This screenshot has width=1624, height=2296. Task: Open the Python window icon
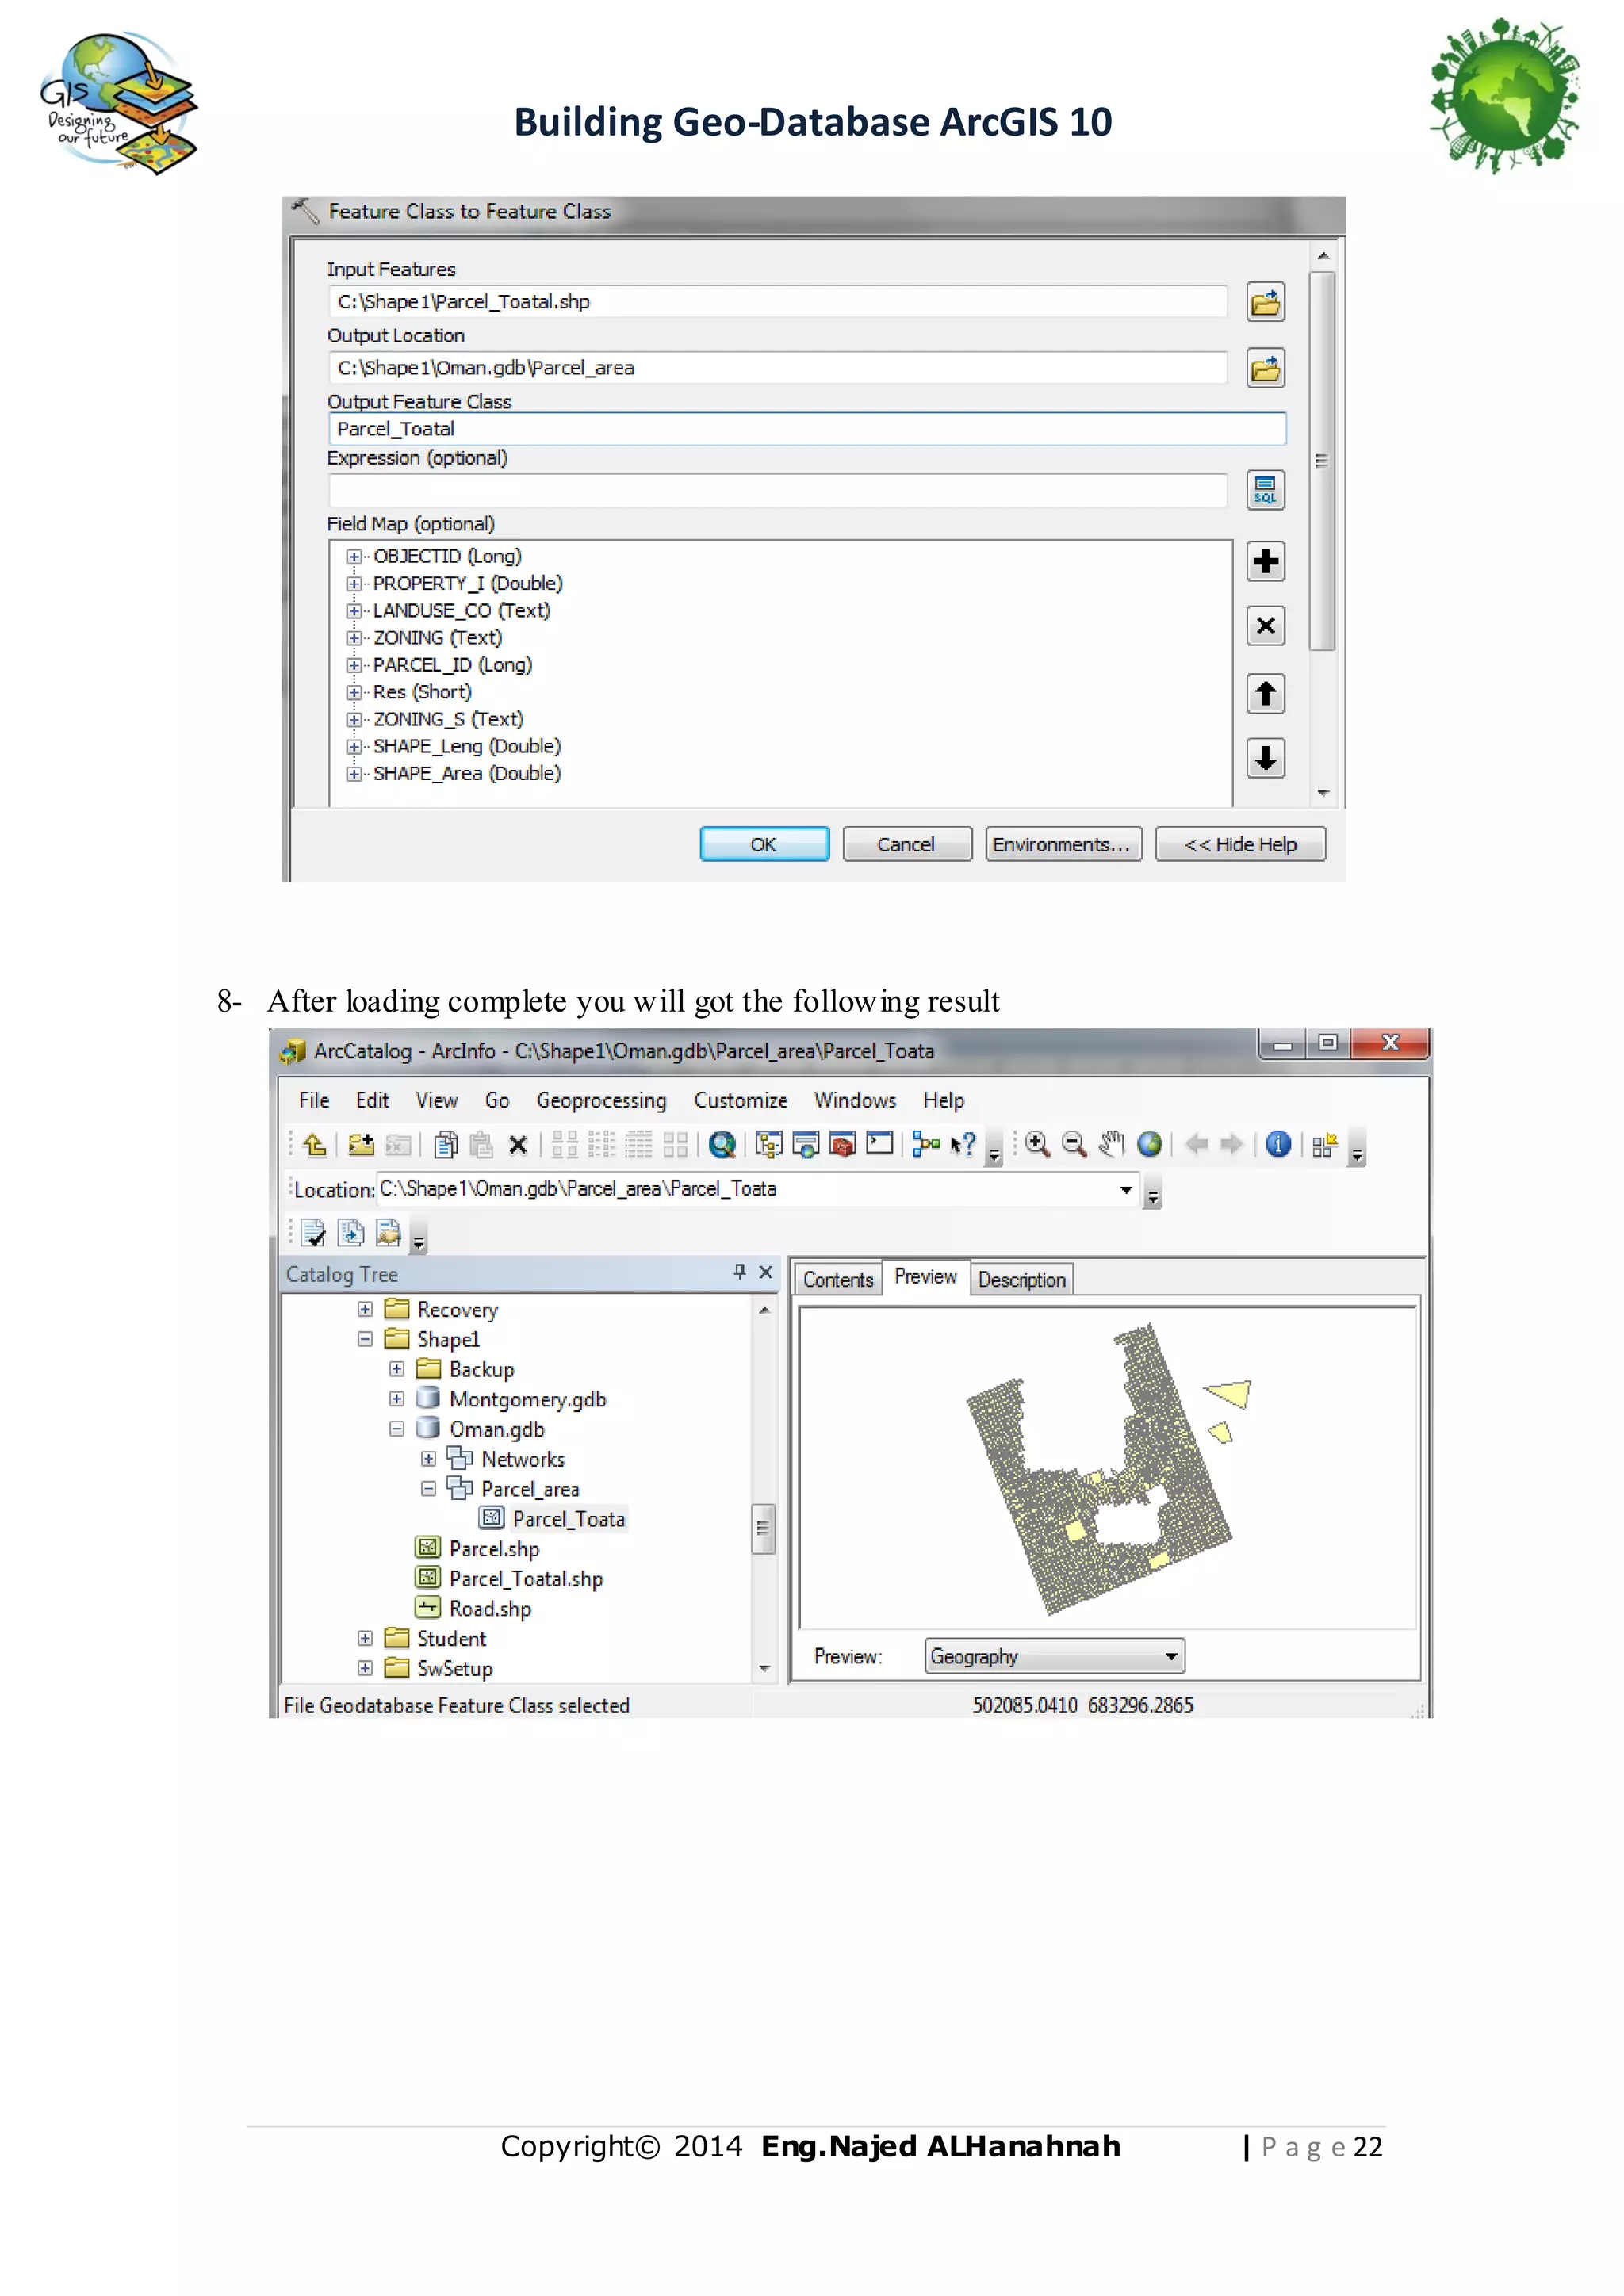coord(880,1143)
